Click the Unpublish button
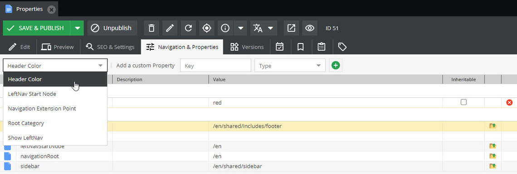Screen dimensions: 517x174 (112, 28)
